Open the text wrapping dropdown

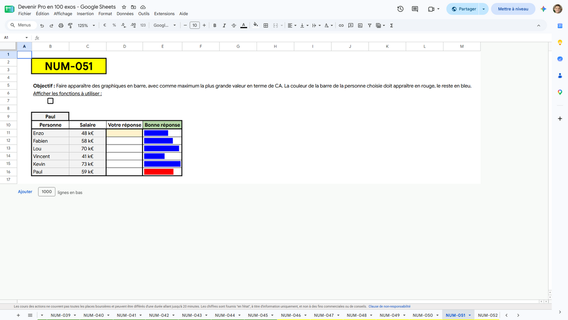click(x=317, y=26)
